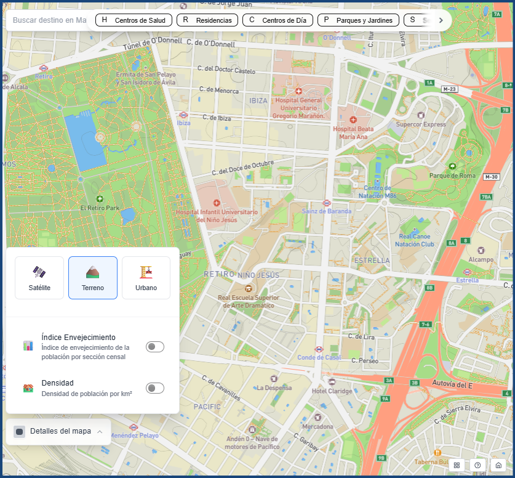Filter by Centros de Salud
The width and height of the screenshot is (515, 478).
(134, 20)
